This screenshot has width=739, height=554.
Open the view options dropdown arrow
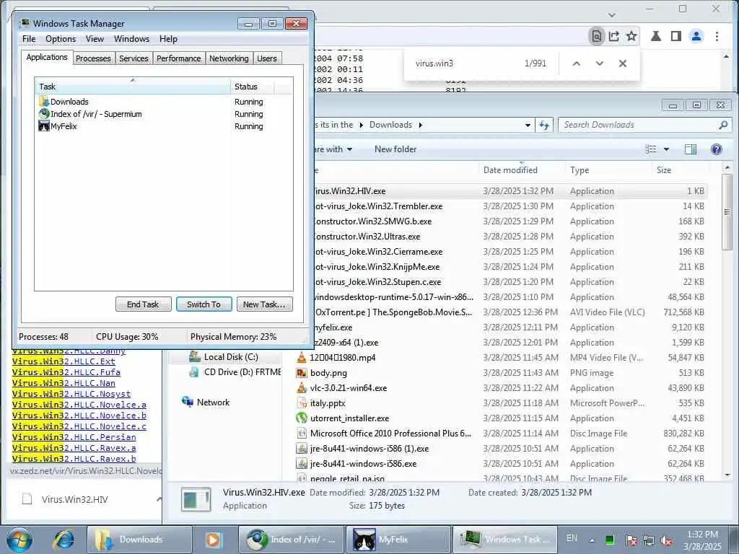pos(666,149)
